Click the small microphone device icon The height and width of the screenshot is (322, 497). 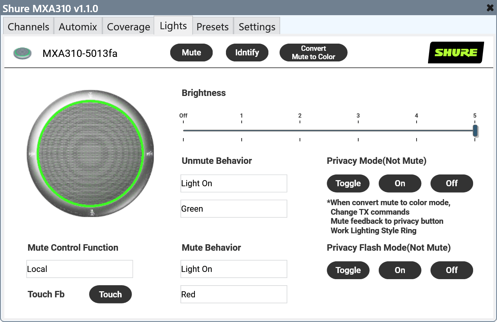[22, 53]
